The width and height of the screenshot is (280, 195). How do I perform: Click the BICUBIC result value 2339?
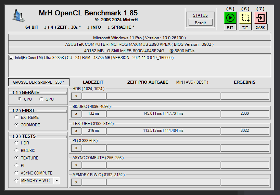pos(245,114)
